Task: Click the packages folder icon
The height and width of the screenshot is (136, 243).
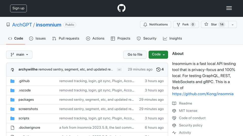Action: (12, 100)
